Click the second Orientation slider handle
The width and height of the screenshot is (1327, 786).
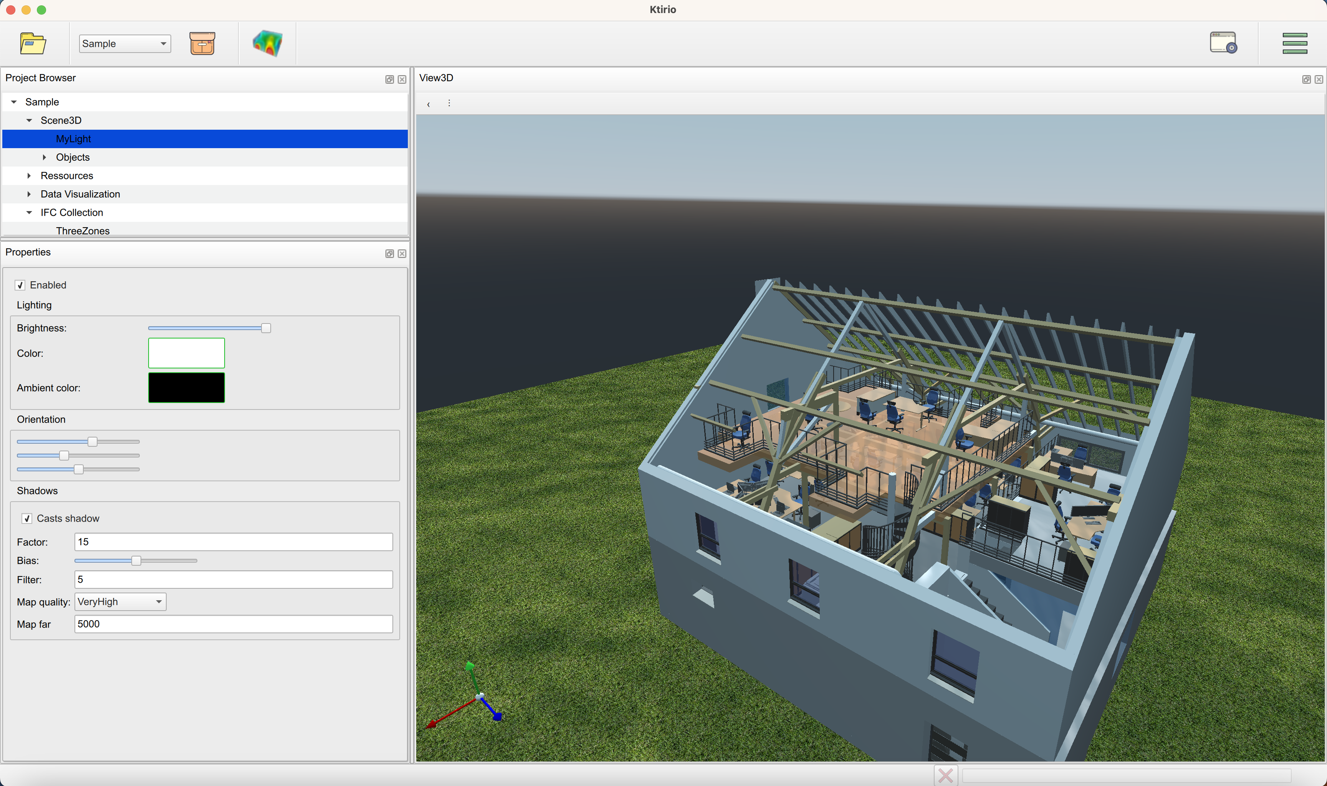coord(64,456)
